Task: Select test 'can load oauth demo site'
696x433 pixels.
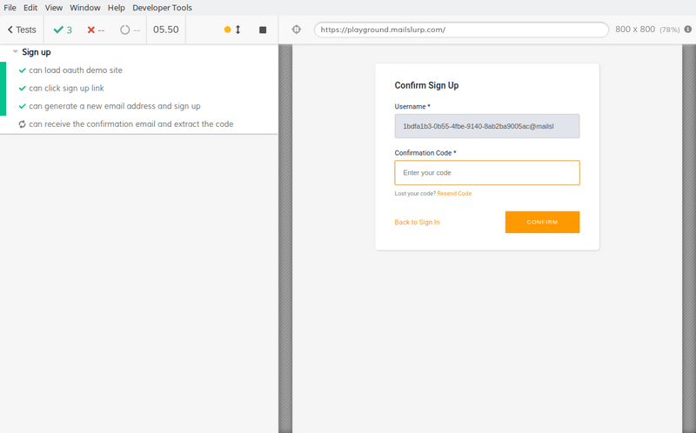Action: click(76, 70)
